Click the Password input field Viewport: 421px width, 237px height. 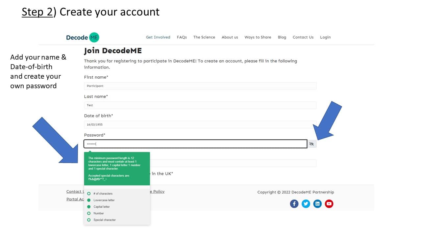[196, 144]
